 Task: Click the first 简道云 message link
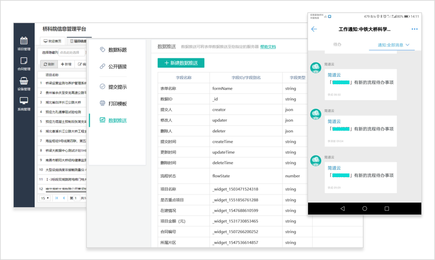pyautogui.click(x=334, y=75)
